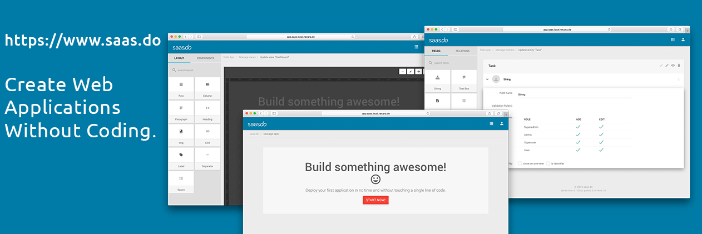Screen dimensions: 702x234
Task: Open user account icon in Manage apps window
Action: click(502, 123)
